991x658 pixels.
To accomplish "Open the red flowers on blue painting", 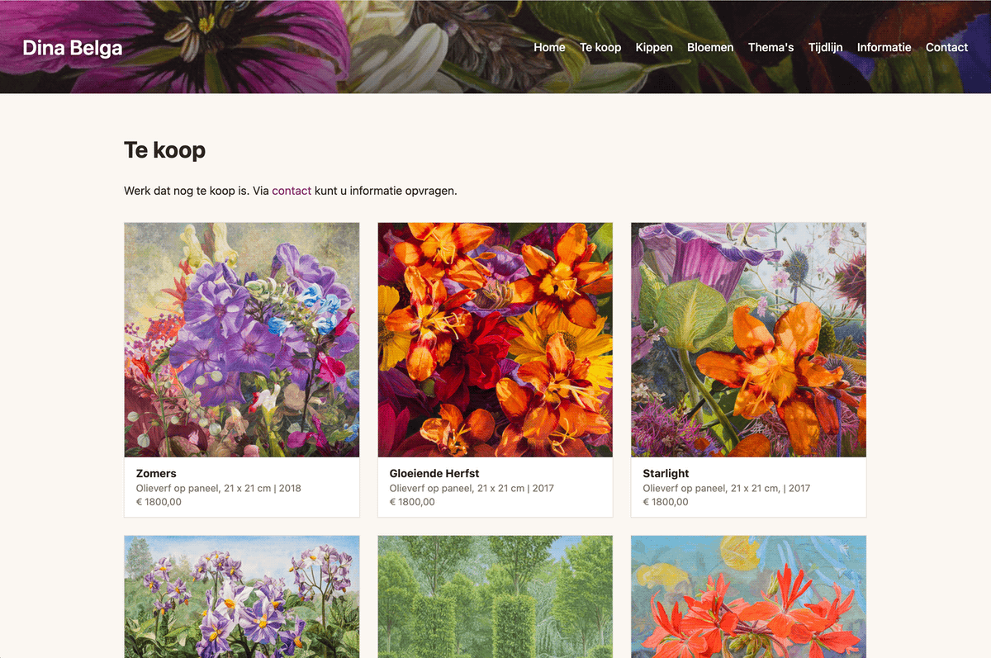I will [x=749, y=597].
